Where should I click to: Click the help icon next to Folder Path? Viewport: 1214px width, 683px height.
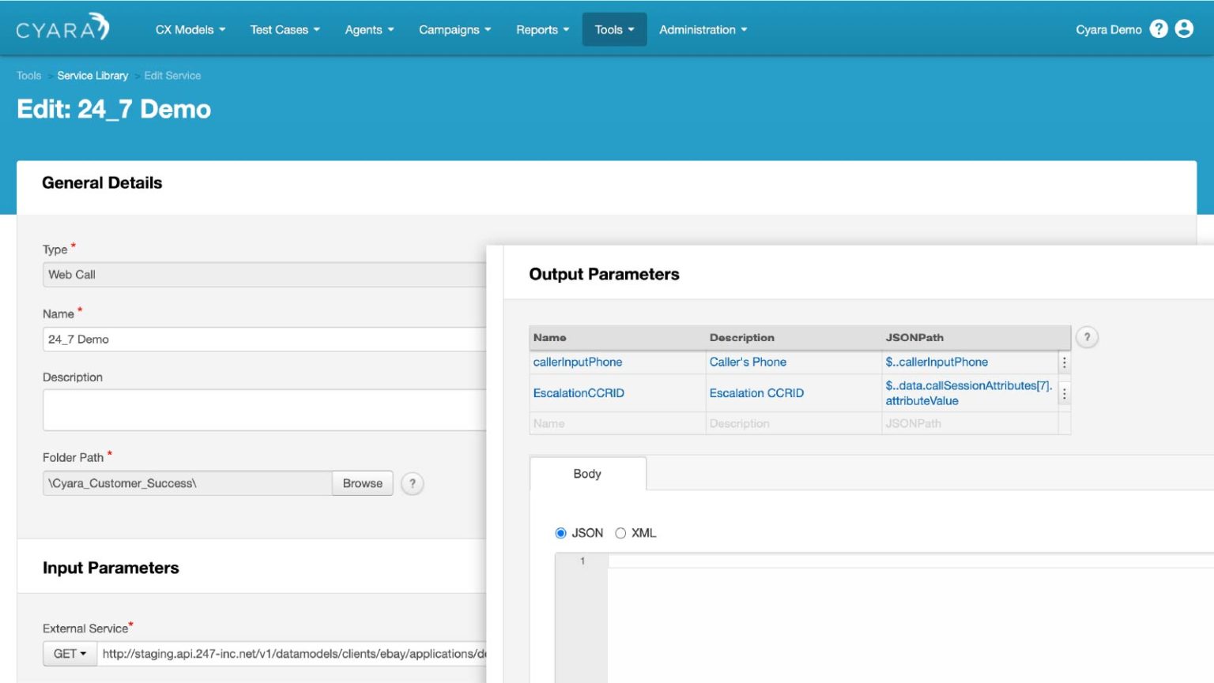[411, 483]
